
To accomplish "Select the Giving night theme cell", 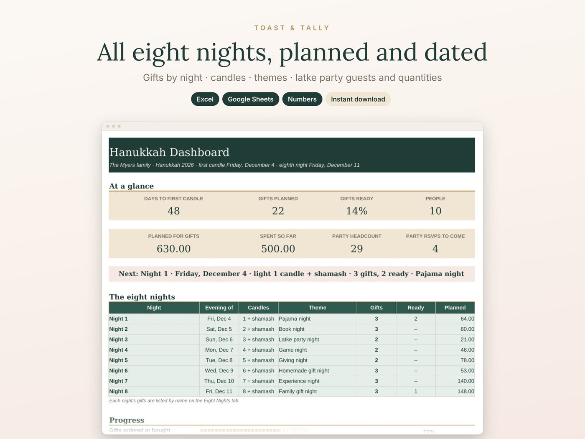I will 318,360.
